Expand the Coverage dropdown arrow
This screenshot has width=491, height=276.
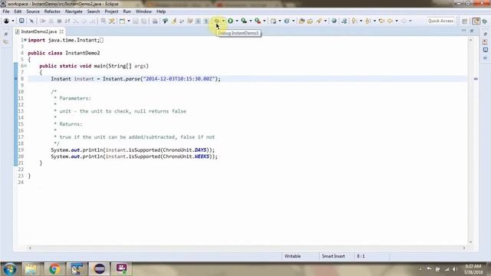pyautogui.click(x=251, y=21)
